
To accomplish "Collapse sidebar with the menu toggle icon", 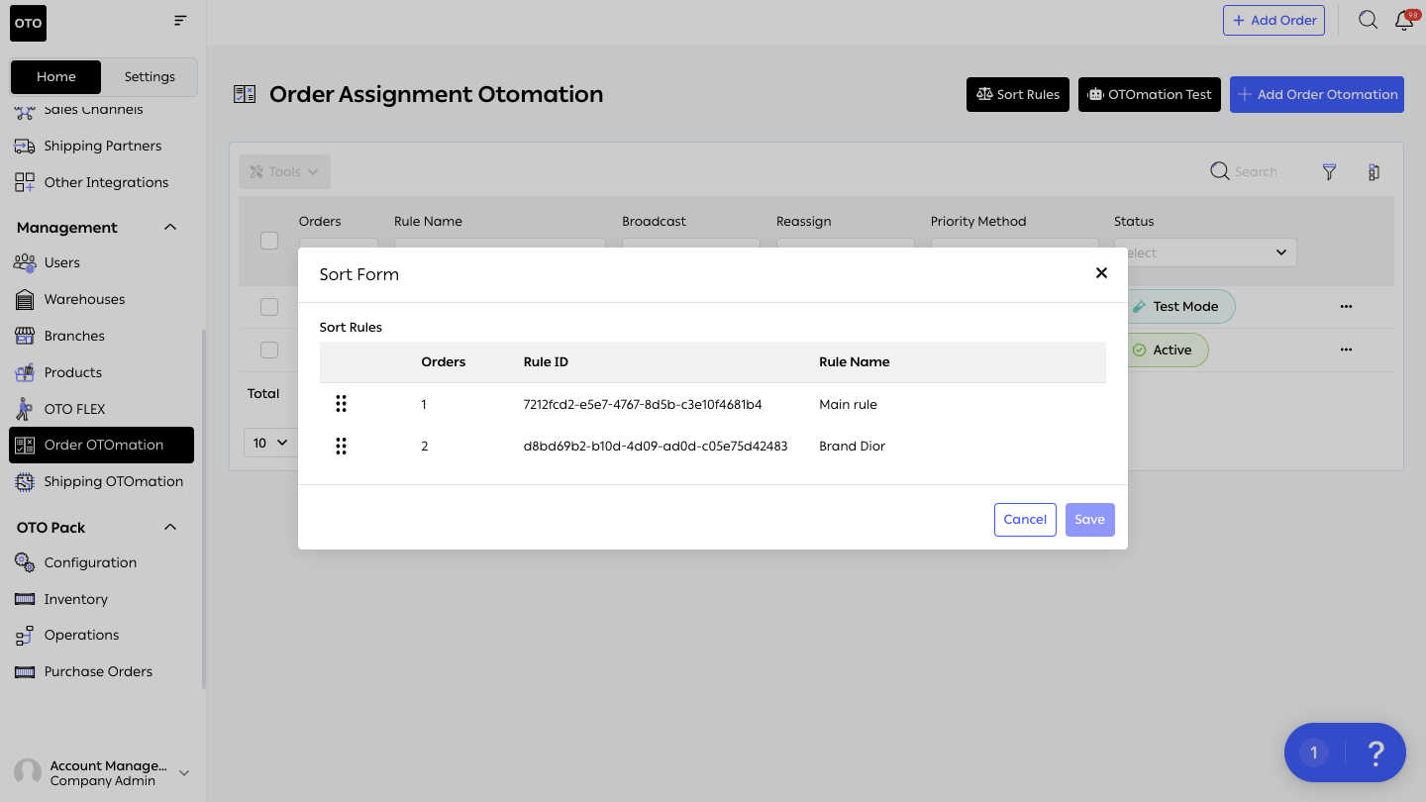I will 179,20.
